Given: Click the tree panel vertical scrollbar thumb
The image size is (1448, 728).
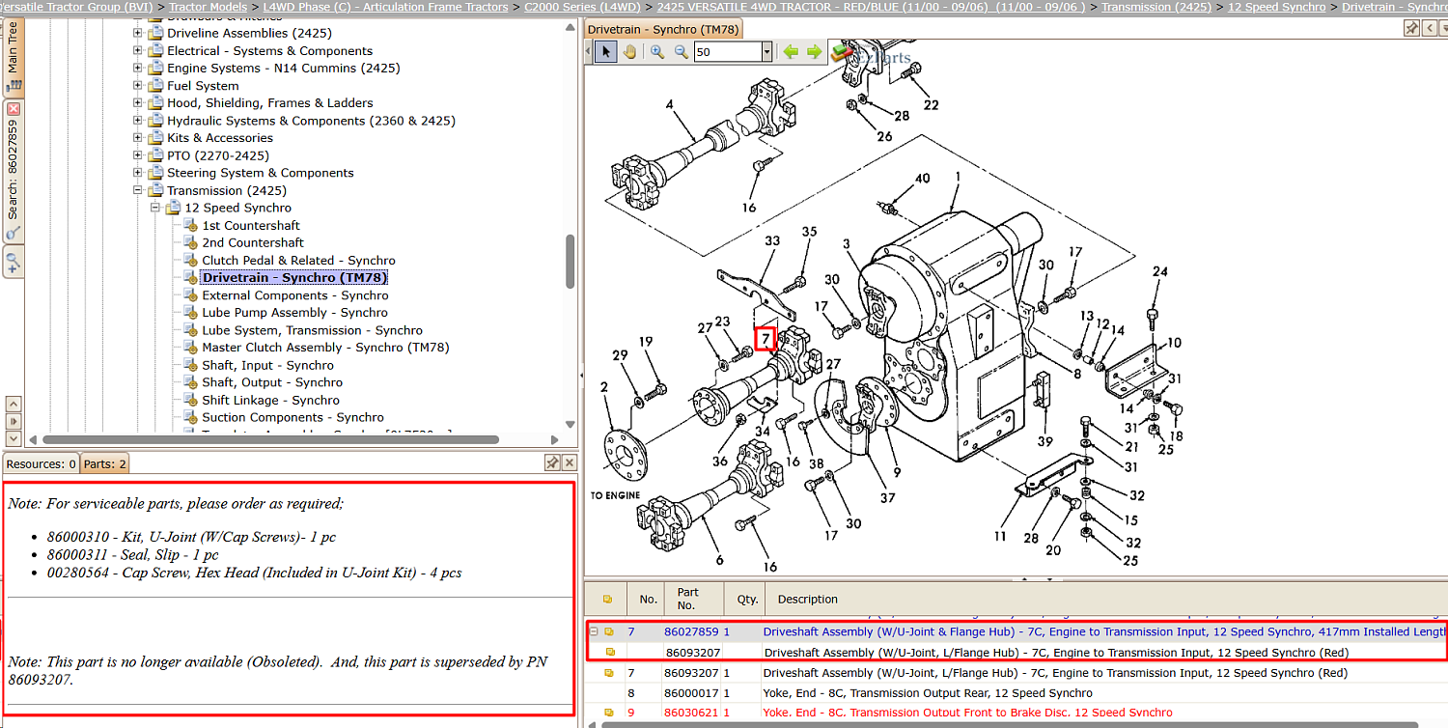Looking at the screenshot, I should [x=571, y=261].
